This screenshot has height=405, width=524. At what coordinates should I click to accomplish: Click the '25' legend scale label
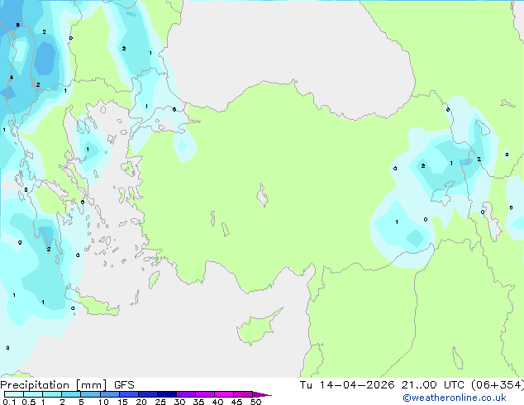pyautogui.click(x=160, y=402)
